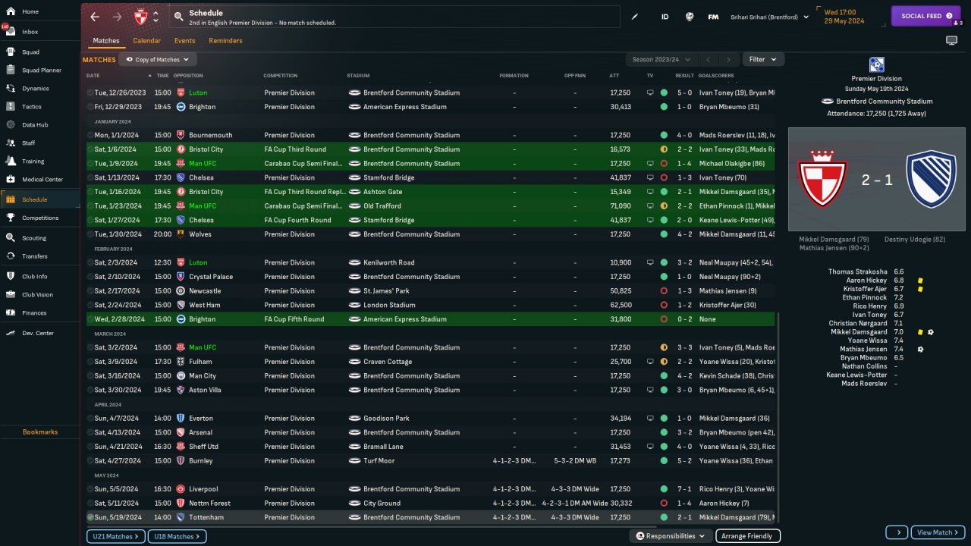The width and height of the screenshot is (971, 546).
Task: Click the Arrange Friendly button
Action: [x=746, y=536]
